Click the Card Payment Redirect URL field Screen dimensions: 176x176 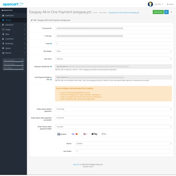tap(113, 77)
